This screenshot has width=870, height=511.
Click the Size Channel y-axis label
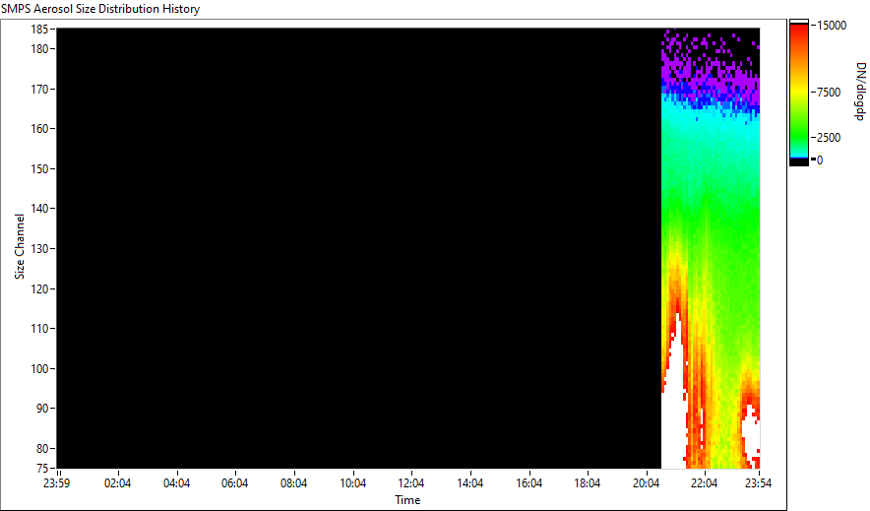(20, 246)
